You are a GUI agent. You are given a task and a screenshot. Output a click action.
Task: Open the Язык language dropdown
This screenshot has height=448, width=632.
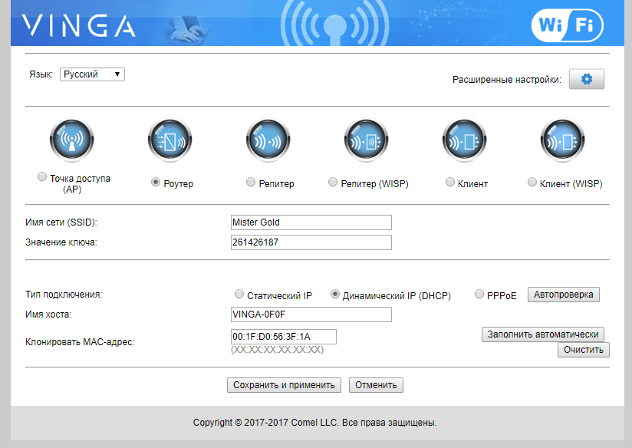coord(92,74)
